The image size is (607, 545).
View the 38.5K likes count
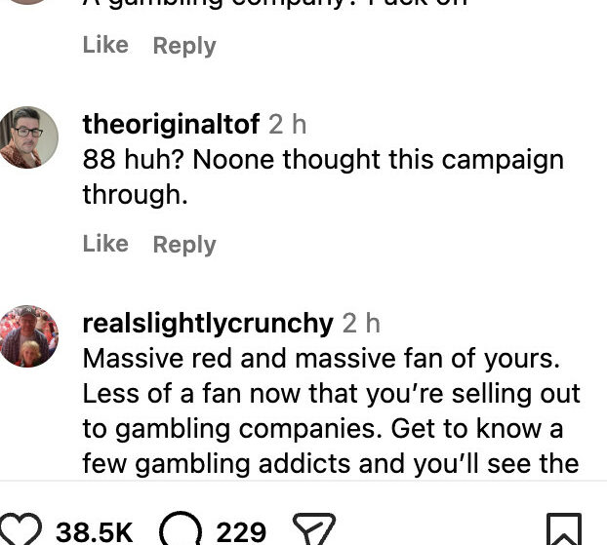click(x=94, y=531)
